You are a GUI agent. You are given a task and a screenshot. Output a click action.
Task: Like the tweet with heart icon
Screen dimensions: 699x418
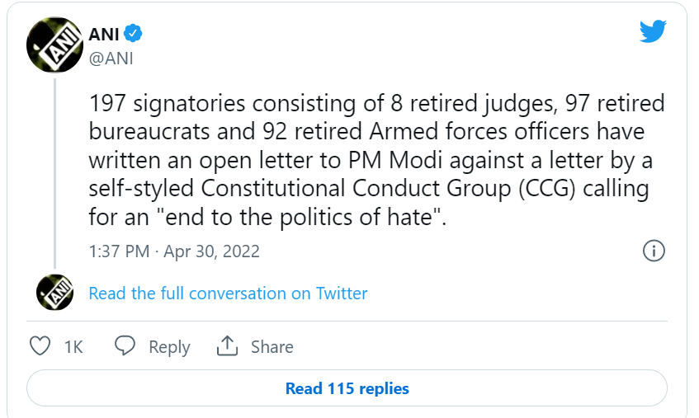point(40,346)
